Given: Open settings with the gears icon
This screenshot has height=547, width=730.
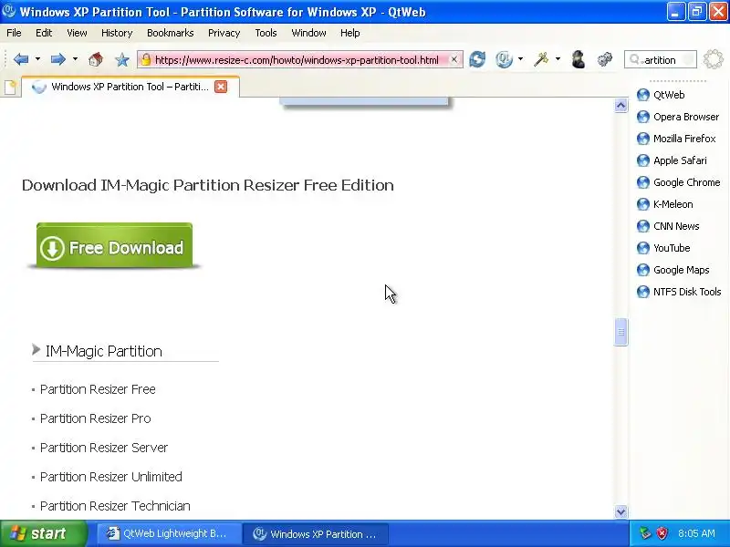Looking at the screenshot, I should click(x=605, y=59).
